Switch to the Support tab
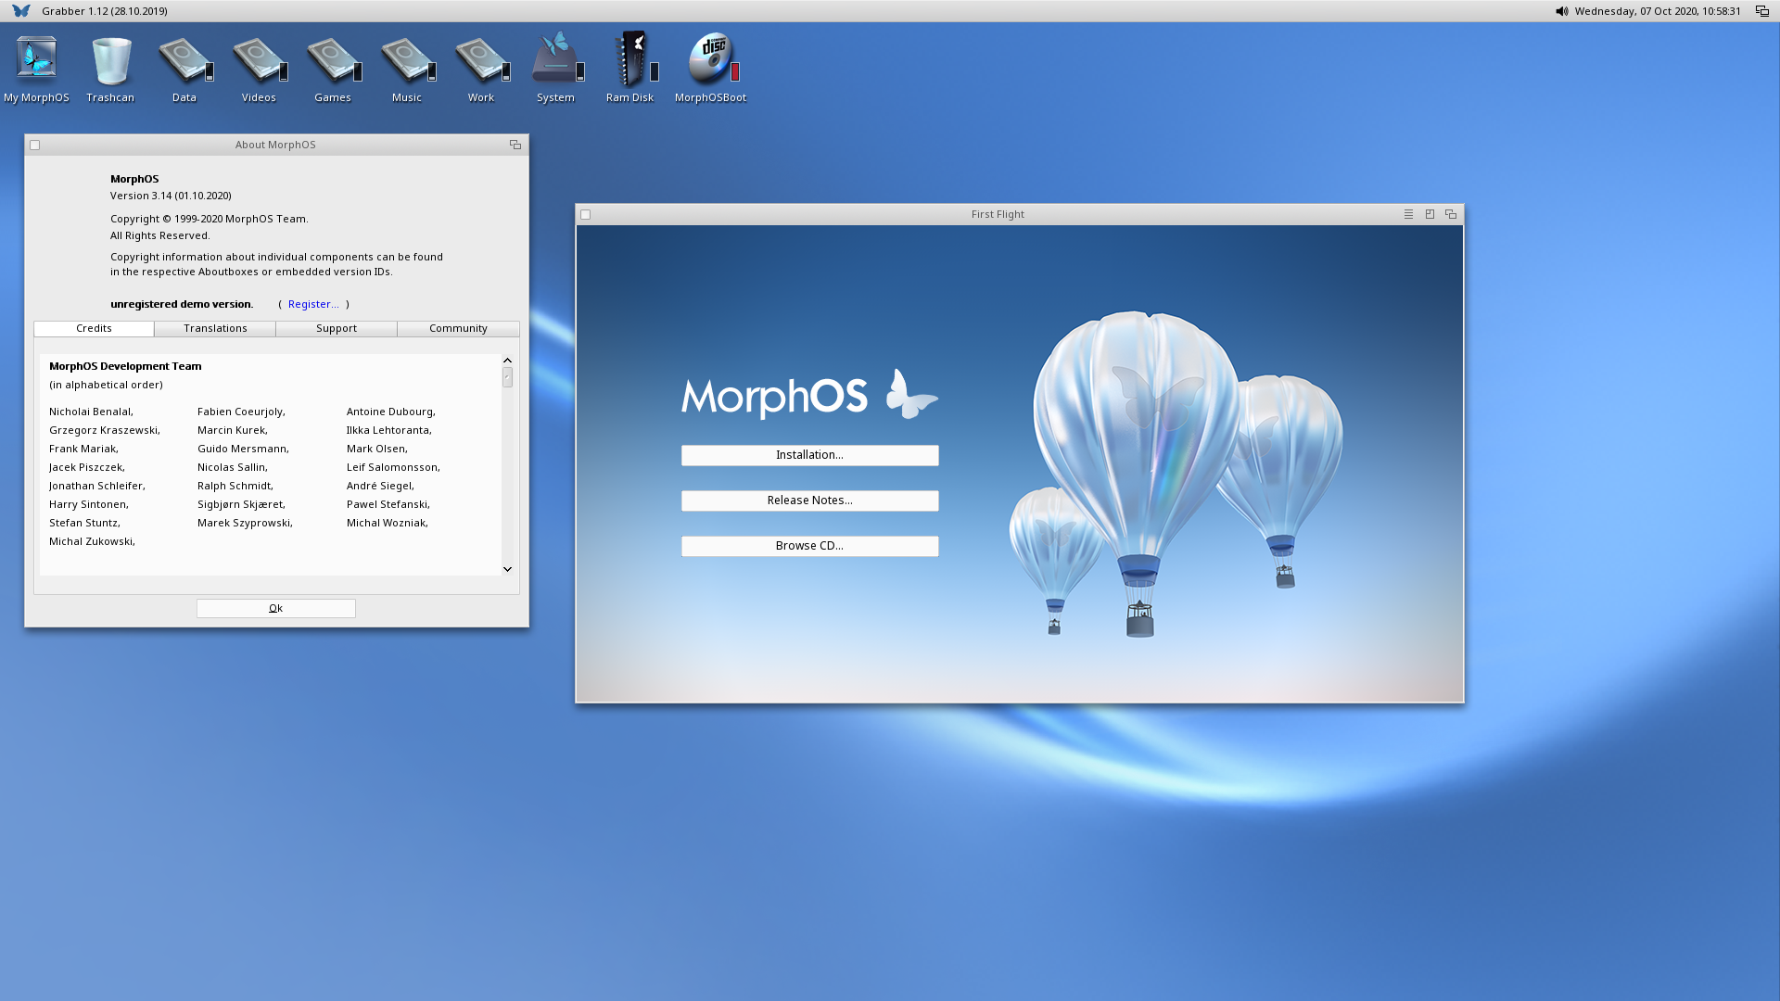 pyautogui.click(x=337, y=329)
